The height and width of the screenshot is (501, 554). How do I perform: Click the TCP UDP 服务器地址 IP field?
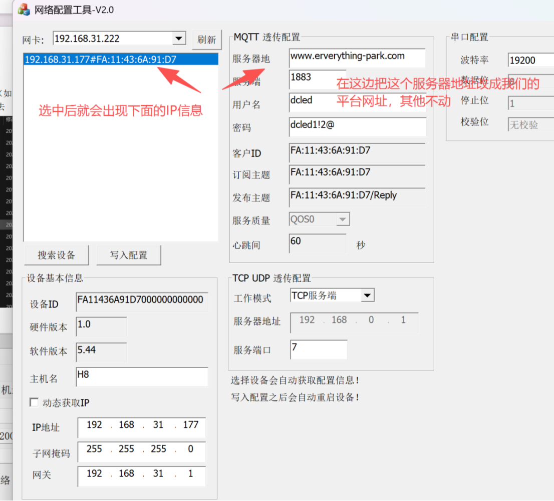tap(354, 322)
